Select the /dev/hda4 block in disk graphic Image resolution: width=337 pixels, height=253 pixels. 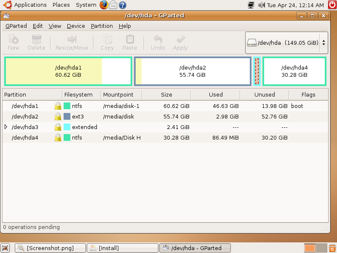click(x=294, y=71)
